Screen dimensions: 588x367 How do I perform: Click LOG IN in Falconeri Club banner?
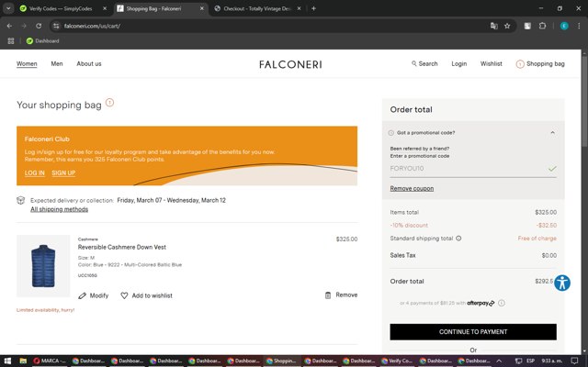(35, 173)
